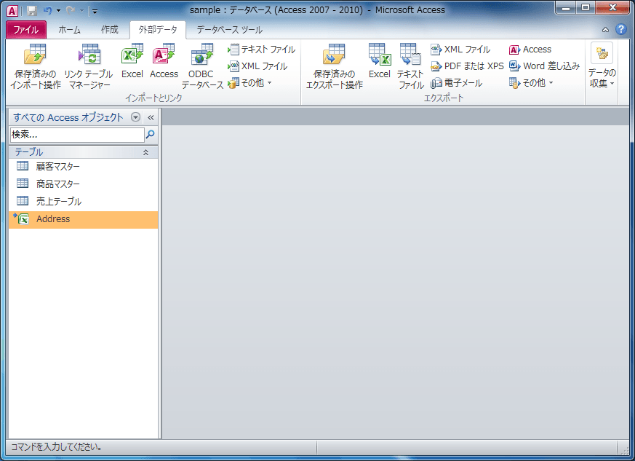The image size is (635, 461).
Task: Collapse the テーブル group in navigation pane
Action: coord(145,152)
